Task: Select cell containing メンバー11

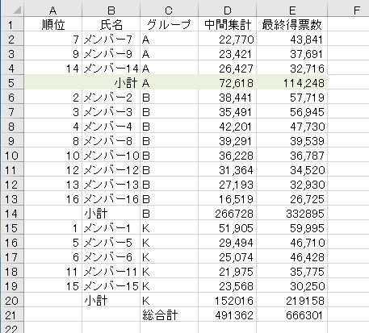Action: (x=111, y=272)
